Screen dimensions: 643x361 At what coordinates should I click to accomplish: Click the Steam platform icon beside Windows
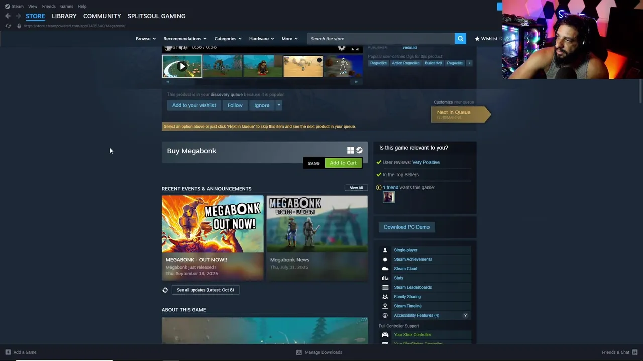point(359,150)
